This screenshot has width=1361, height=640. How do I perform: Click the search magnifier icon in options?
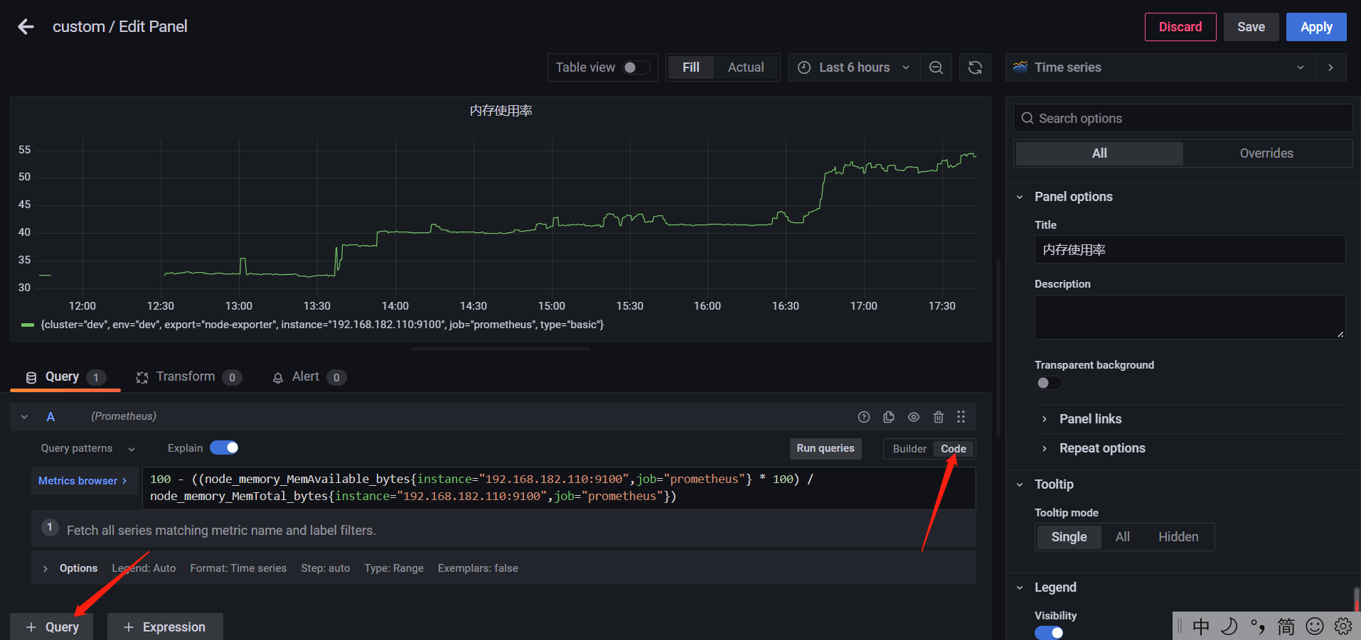click(x=1027, y=118)
